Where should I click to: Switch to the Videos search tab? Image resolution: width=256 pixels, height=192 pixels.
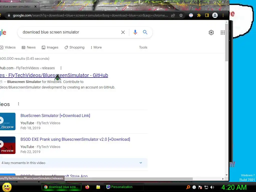click(x=8, y=47)
